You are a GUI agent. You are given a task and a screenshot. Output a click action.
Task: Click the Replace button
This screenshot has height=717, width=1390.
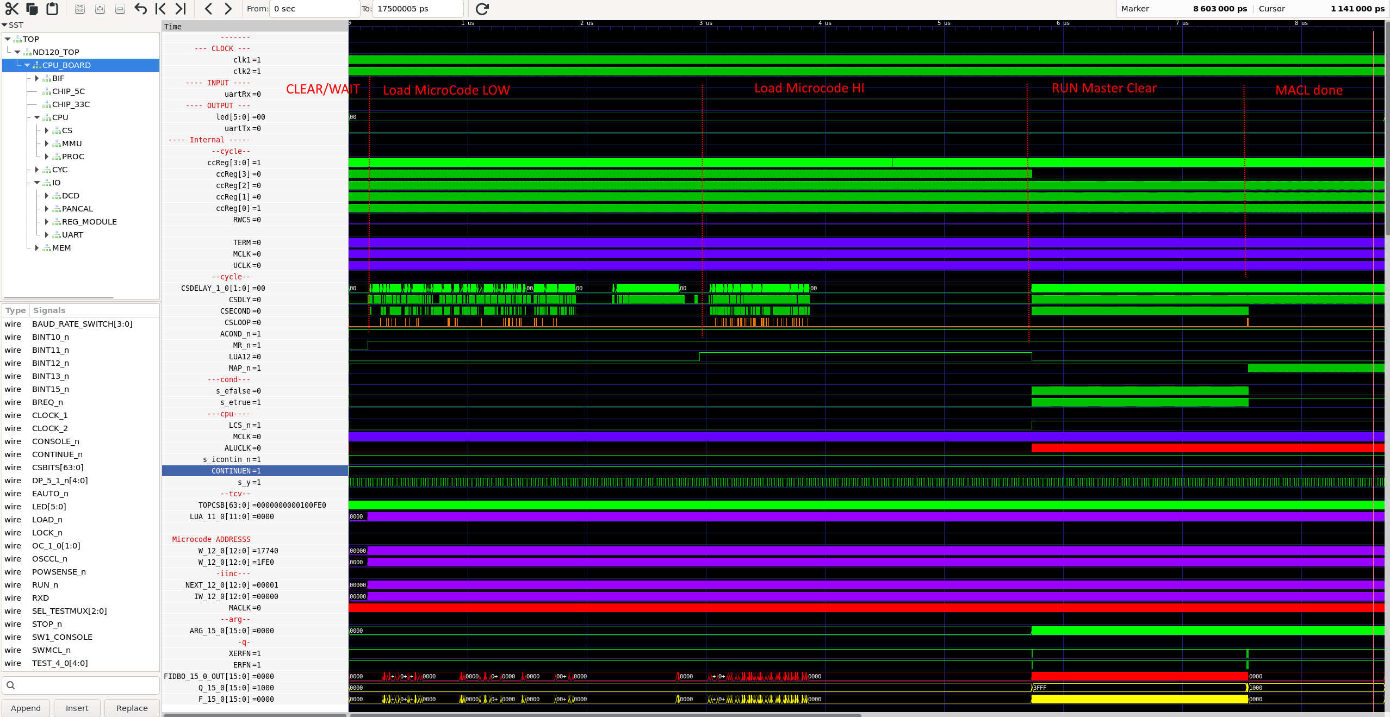(x=132, y=708)
